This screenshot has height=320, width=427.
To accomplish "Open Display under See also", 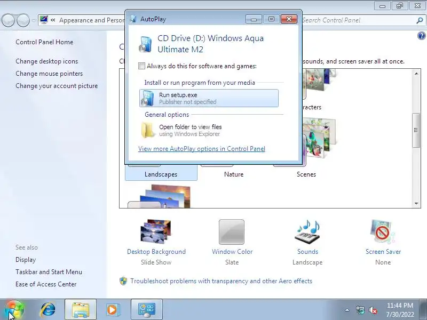I will point(26,260).
